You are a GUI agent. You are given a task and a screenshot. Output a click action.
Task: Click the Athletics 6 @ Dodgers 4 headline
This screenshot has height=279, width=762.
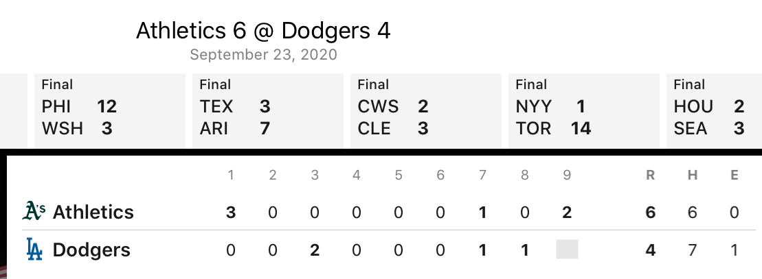coord(263,31)
